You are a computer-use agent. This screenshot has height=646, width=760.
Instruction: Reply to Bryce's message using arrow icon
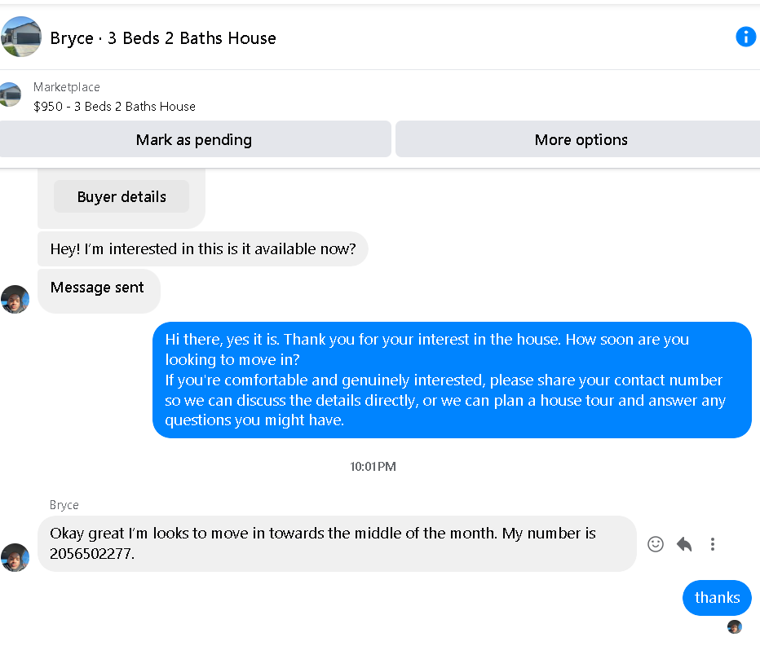[684, 544]
